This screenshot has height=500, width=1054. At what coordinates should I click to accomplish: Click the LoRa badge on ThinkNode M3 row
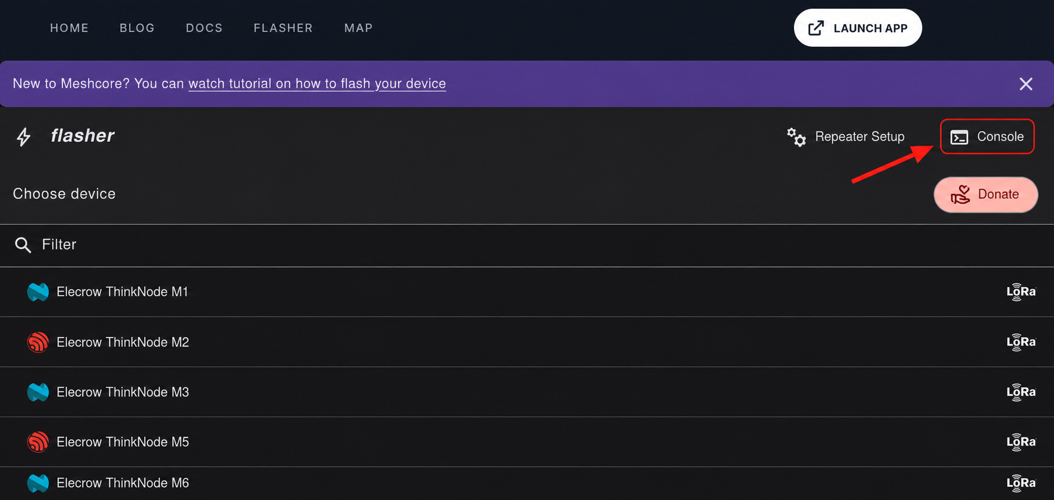[1021, 392]
